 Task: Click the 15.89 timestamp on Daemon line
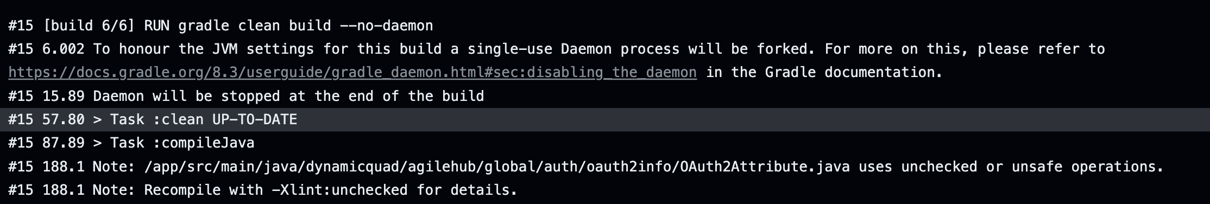(63, 96)
